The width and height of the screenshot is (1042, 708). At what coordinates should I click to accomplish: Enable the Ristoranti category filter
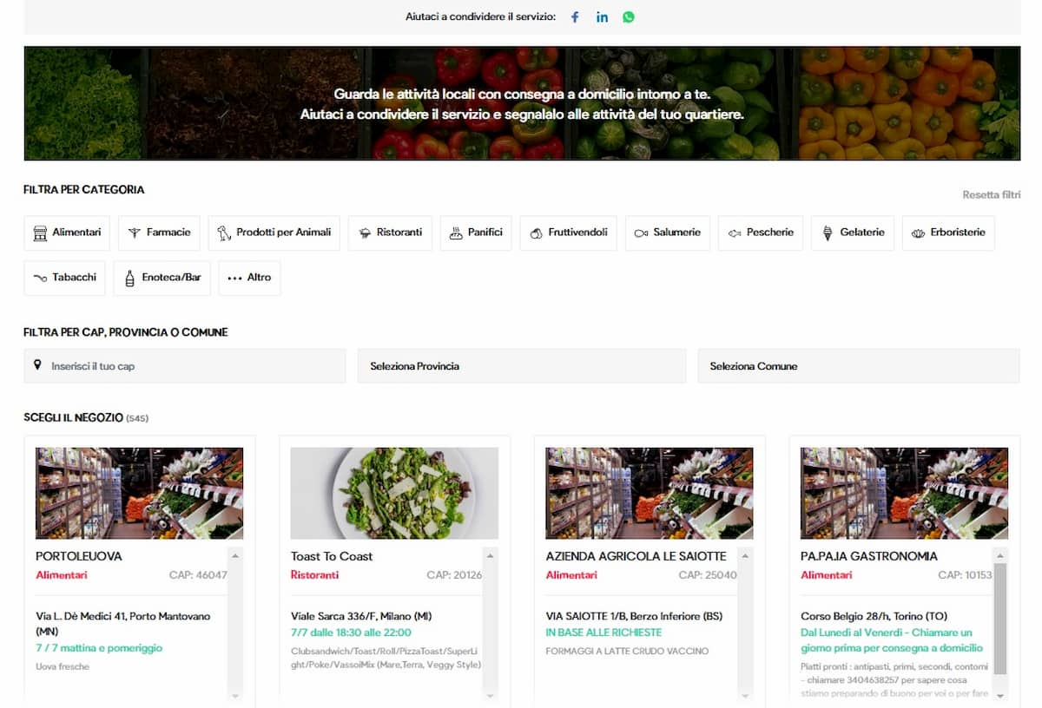click(390, 233)
